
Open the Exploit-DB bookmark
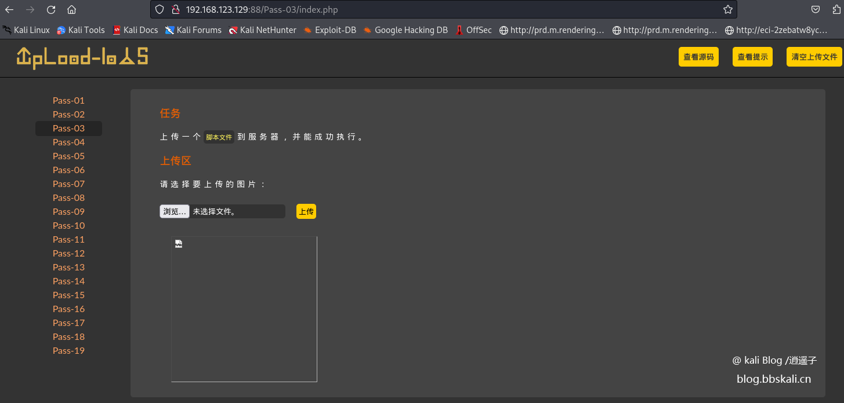coord(329,30)
